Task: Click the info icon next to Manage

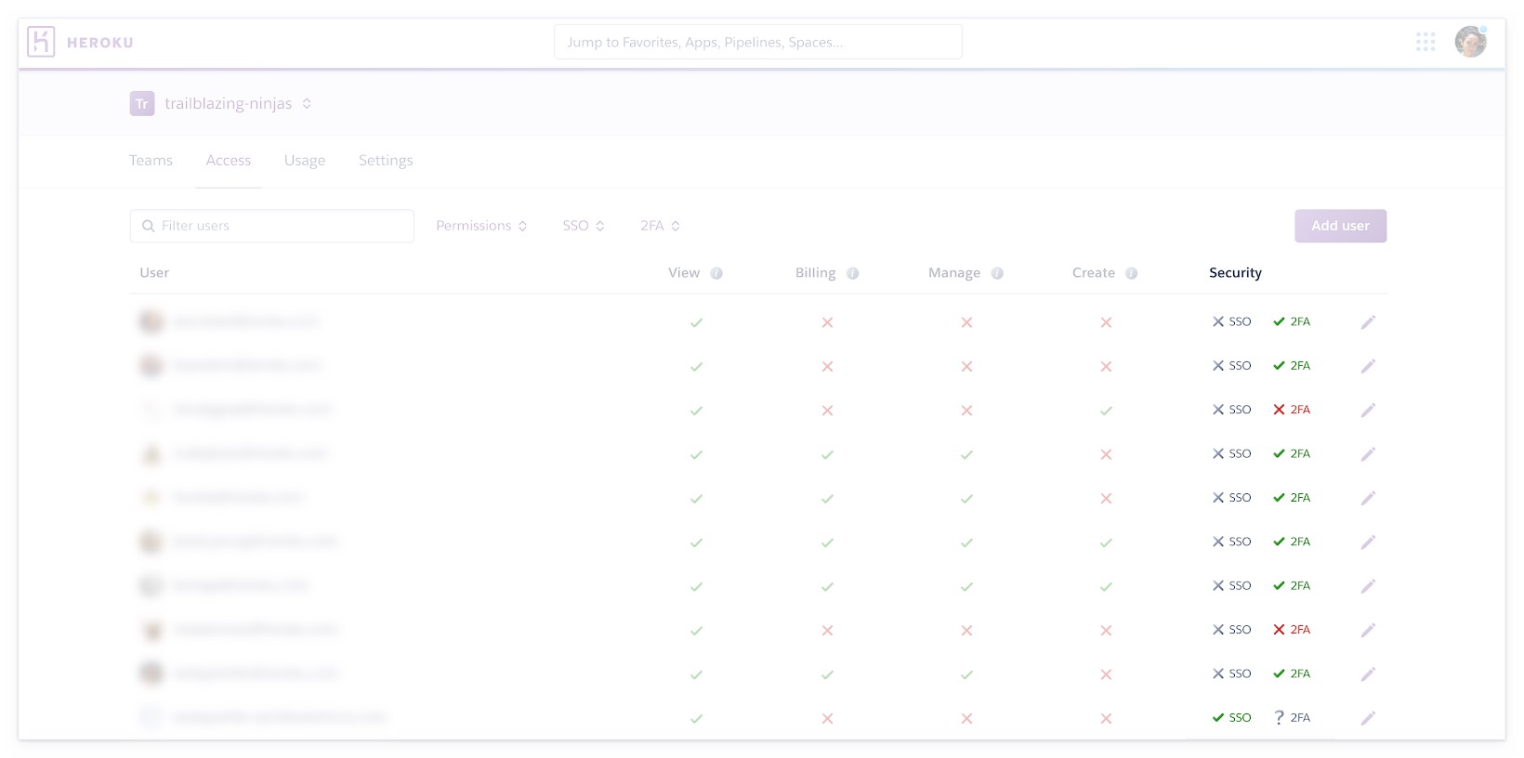Action: tap(997, 273)
